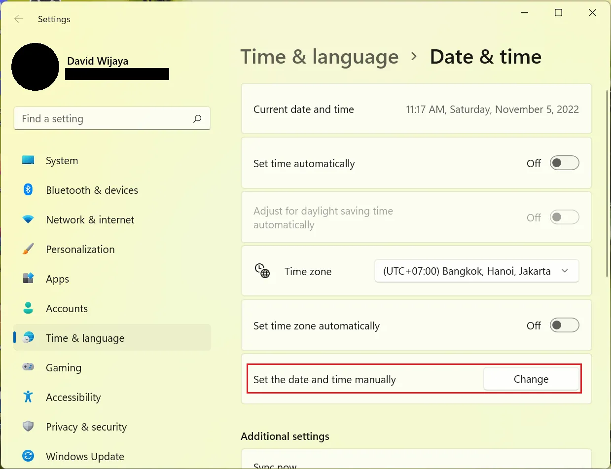Enable Set time zone automatically switch
This screenshot has width=611, height=469.
click(565, 325)
